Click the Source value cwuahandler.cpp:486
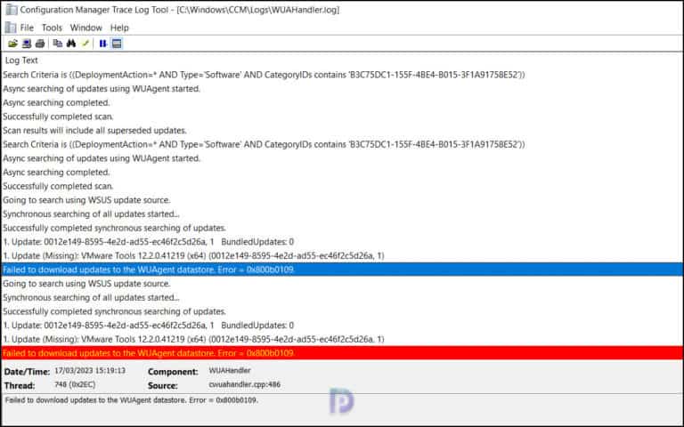Image resolution: width=684 pixels, height=427 pixels. point(245,384)
